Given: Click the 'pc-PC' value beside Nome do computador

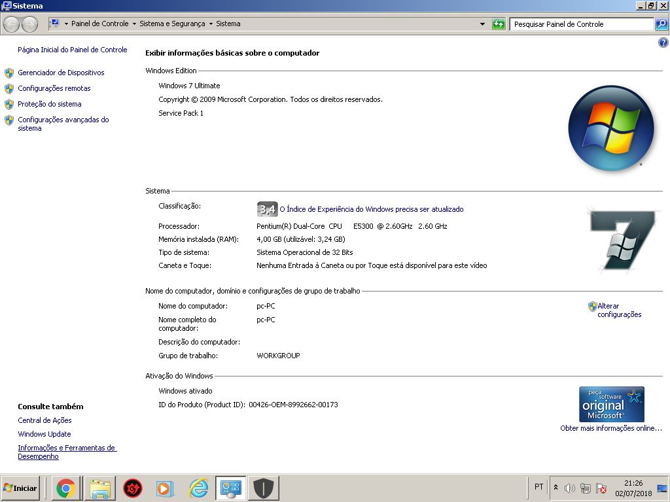Looking at the screenshot, I should [x=266, y=306].
